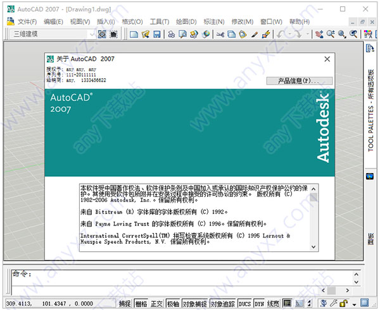Click the 产品信息(P)... button

pos(300,81)
